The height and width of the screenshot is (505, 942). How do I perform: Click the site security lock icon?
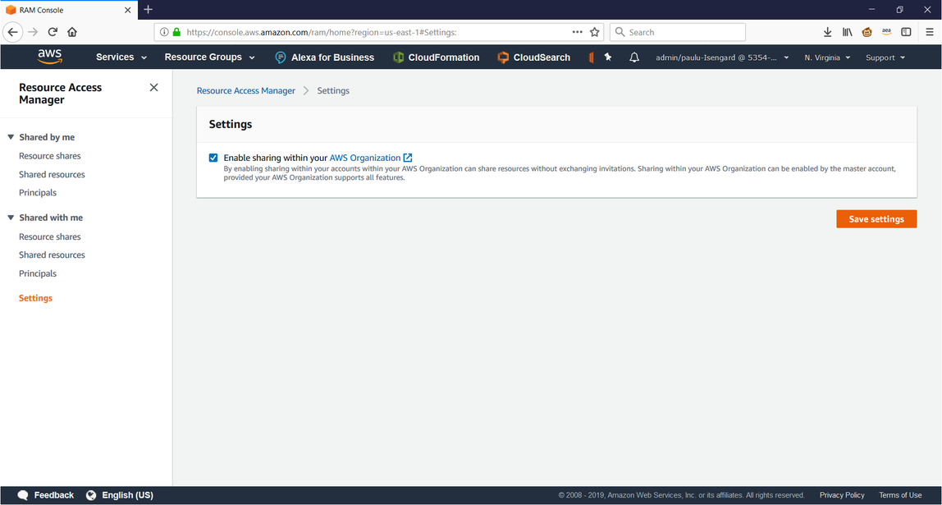pos(176,33)
